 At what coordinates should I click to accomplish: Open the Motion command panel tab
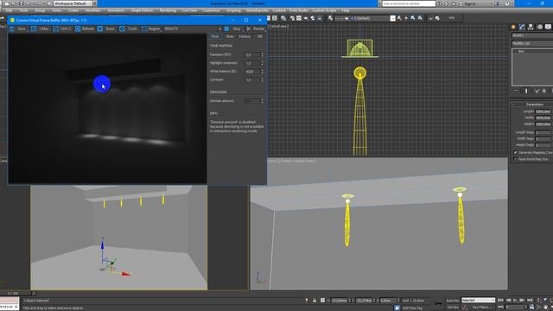pyautogui.click(x=539, y=27)
